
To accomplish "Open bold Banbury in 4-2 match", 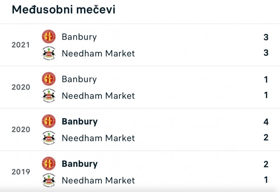I will tap(80, 122).
